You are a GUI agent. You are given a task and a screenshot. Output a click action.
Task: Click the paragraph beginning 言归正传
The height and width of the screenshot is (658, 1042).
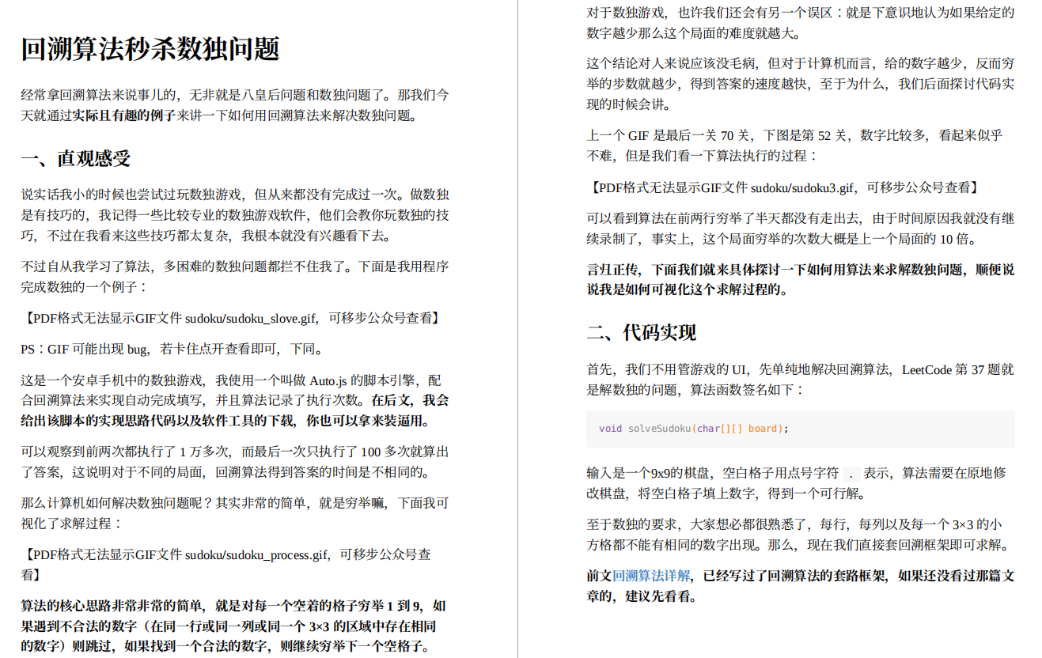[800, 279]
